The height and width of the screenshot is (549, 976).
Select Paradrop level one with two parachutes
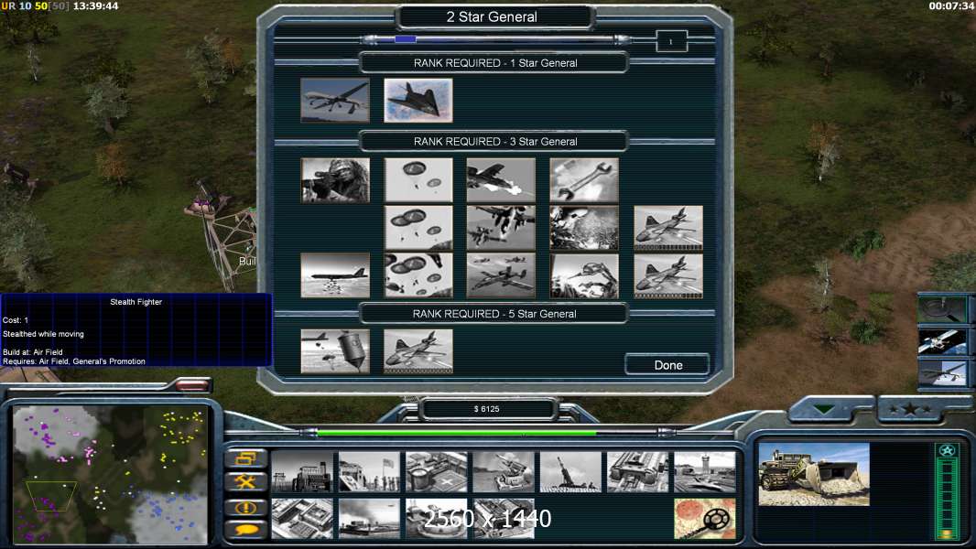pyautogui.click(x=418, y=180)
